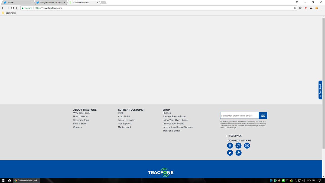The width and height of the screenshot is (325, 183).
Task: Open Airtime Service Plans link
Action: coord(174,117)
